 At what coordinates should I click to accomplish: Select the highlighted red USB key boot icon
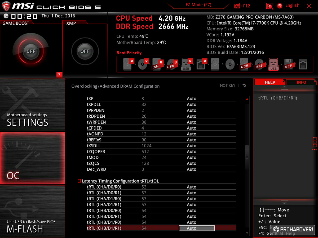[273, 64]
